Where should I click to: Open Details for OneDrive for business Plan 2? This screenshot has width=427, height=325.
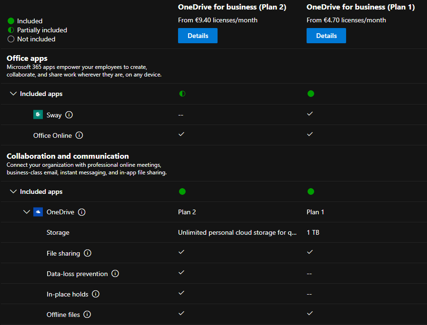point(198,36)
